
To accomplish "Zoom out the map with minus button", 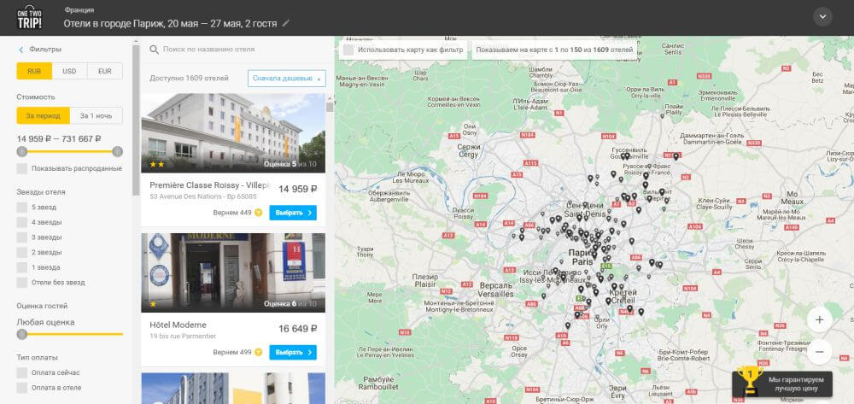I will 819,352.
